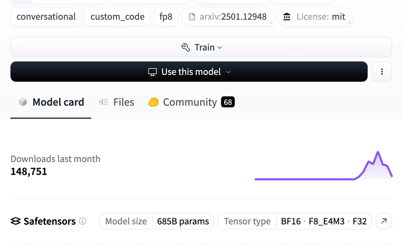Select the custom_code tag
Screen dimensions: 402x248
click(117, 17)
